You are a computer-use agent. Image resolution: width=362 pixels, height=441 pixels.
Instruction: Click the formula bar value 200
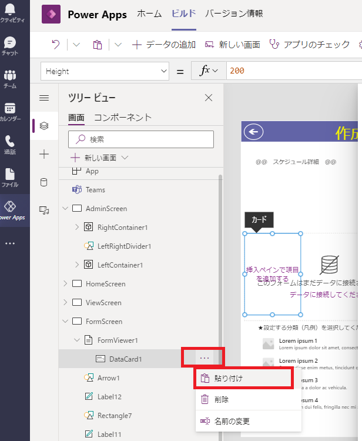click(237, 71)
